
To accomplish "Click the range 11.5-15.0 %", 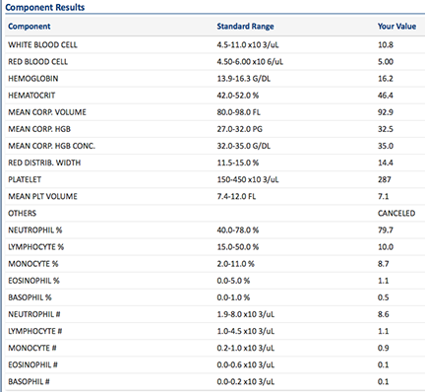I will point(238,163).
